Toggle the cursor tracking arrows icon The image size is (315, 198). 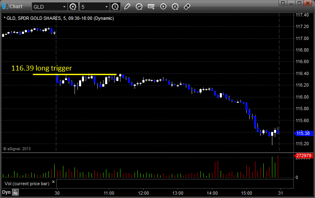pyautogui.click(x=187, y=7)
